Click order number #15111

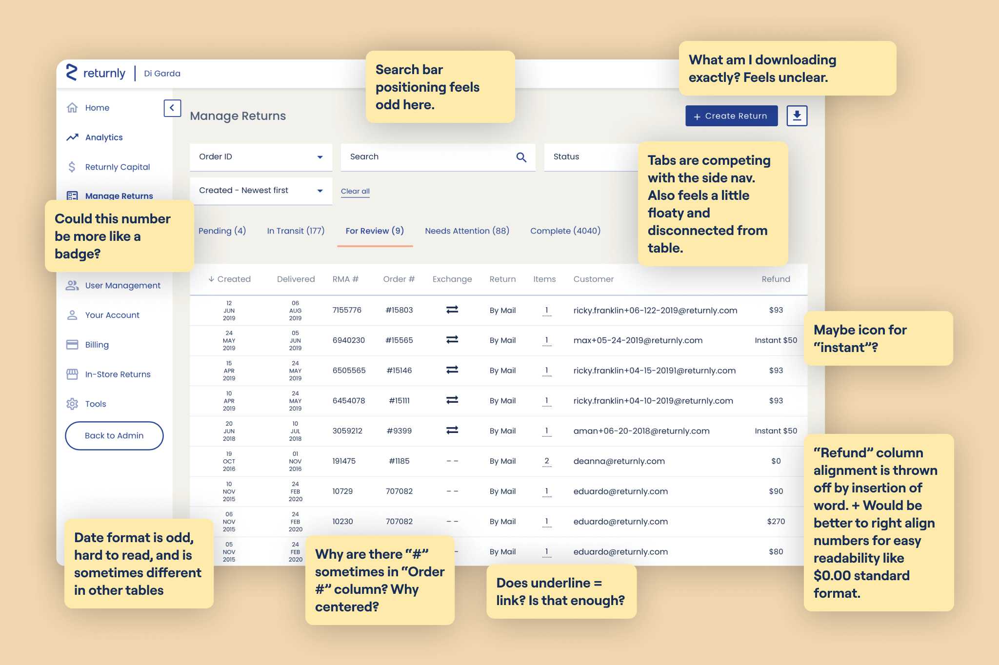tap(399, 401)
